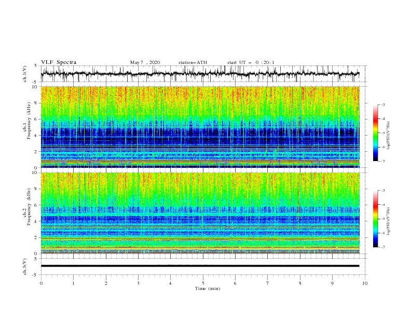Click the '0' time axis tick label

point(41,283)
